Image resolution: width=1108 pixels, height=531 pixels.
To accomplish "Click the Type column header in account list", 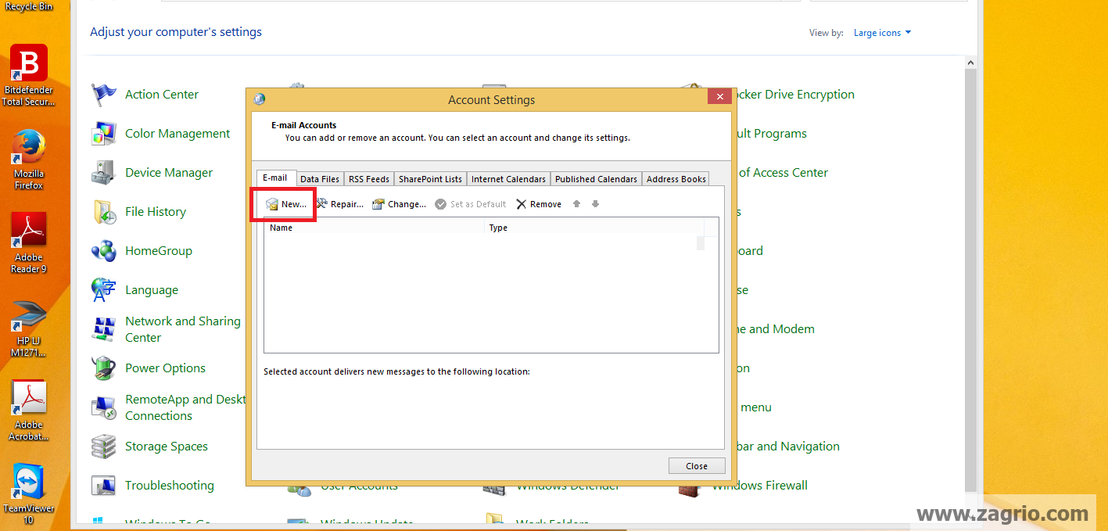I will pos(594,228).
